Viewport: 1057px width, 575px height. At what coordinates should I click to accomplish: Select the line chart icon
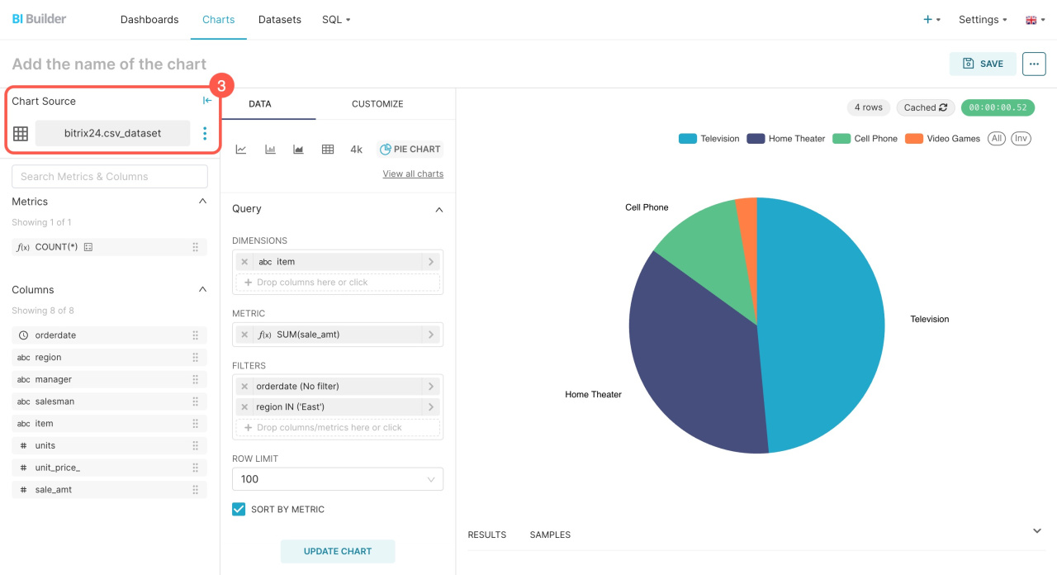pos(241,150)
